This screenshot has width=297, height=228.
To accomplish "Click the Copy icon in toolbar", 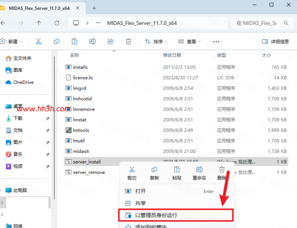I will coord(57,41).
